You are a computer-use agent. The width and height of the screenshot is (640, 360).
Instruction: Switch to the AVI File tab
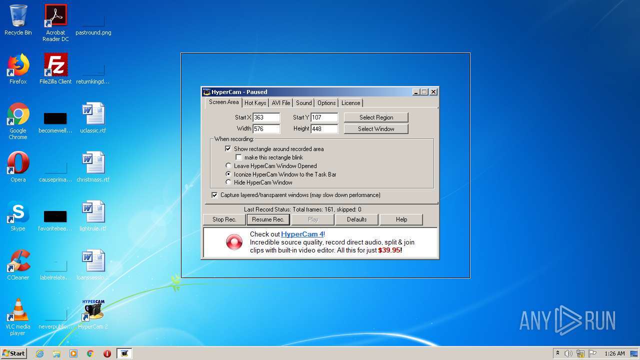(281, 103)
